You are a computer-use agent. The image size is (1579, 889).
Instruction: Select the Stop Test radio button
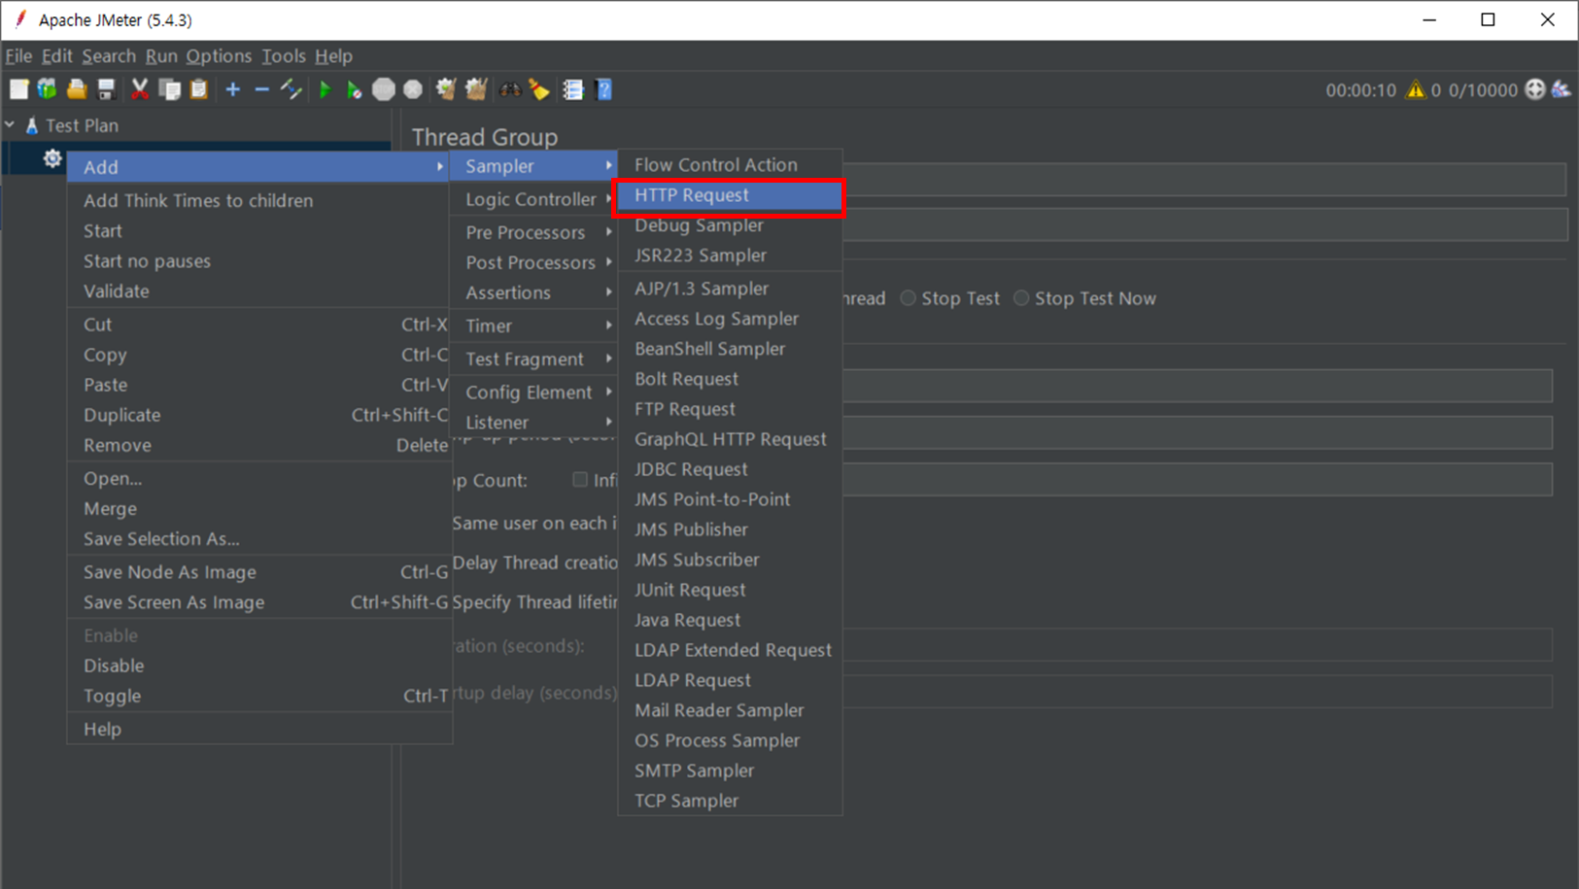[908, 298]
